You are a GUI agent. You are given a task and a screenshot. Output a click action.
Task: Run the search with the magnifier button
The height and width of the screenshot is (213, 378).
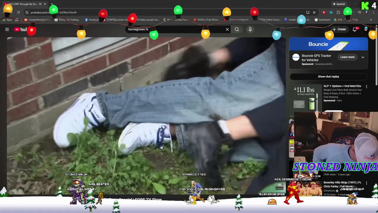click(x=237, y=29)
